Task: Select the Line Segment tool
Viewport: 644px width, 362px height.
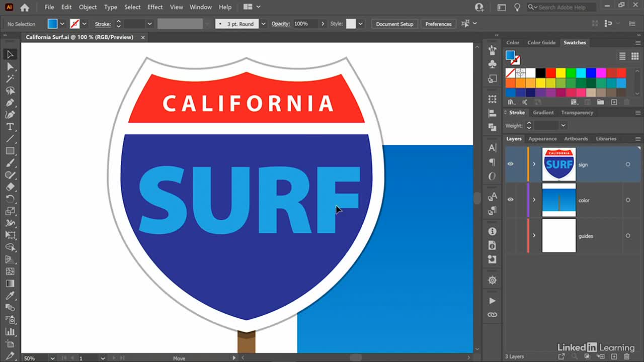Action: 10,139
